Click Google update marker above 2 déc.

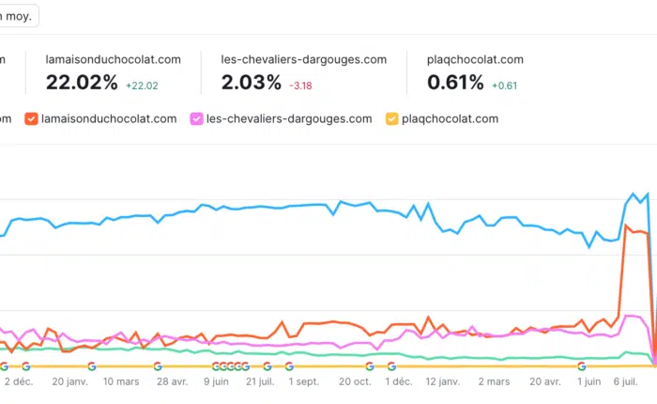(x=25, y=366)
